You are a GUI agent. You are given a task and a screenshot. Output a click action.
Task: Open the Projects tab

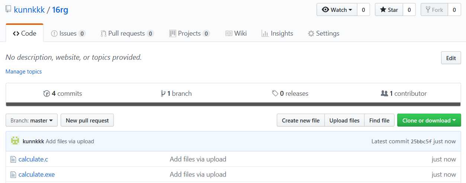pyautogui.click(x=189, y=33)
